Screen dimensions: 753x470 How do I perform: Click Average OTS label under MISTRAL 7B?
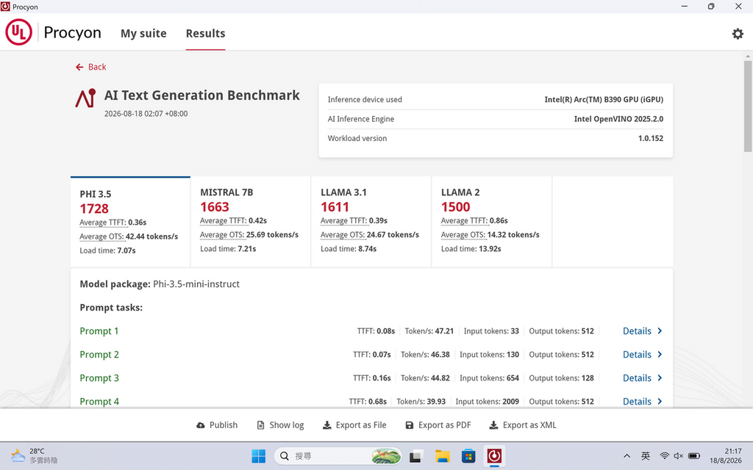[x=222, y=235]
